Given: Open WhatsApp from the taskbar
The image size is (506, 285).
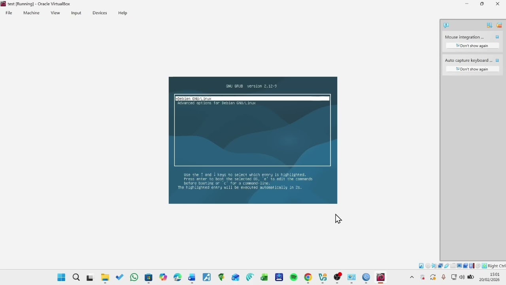Looking at the screenshot, I should coord(134,277).
